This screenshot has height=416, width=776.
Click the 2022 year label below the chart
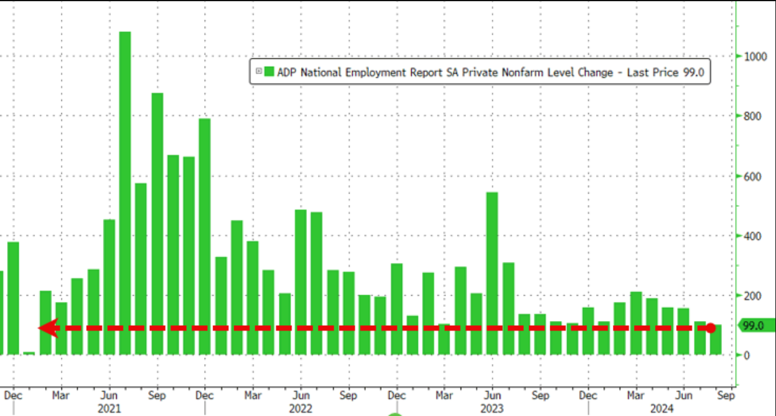[x=300, y=409]
